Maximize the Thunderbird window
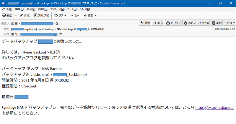 point(220,3)
